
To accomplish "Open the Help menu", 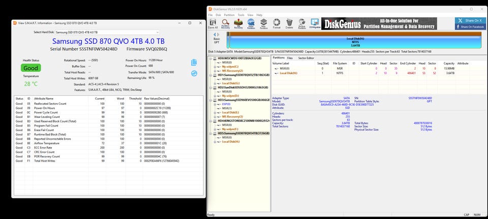I will coord(259,15).
